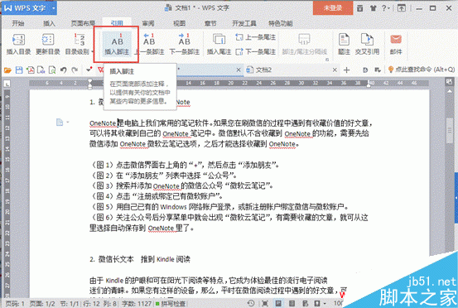Click the Redo arrow icon
Screen dimensions: 458x308
coord(75,70)
